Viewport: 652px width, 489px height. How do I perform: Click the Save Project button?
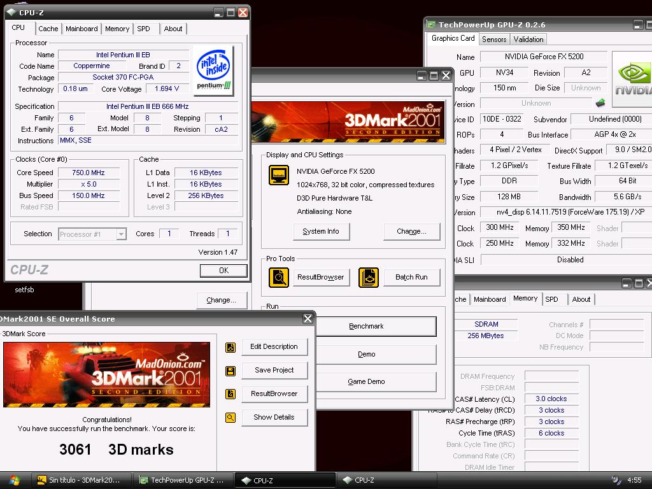point(274,370)
